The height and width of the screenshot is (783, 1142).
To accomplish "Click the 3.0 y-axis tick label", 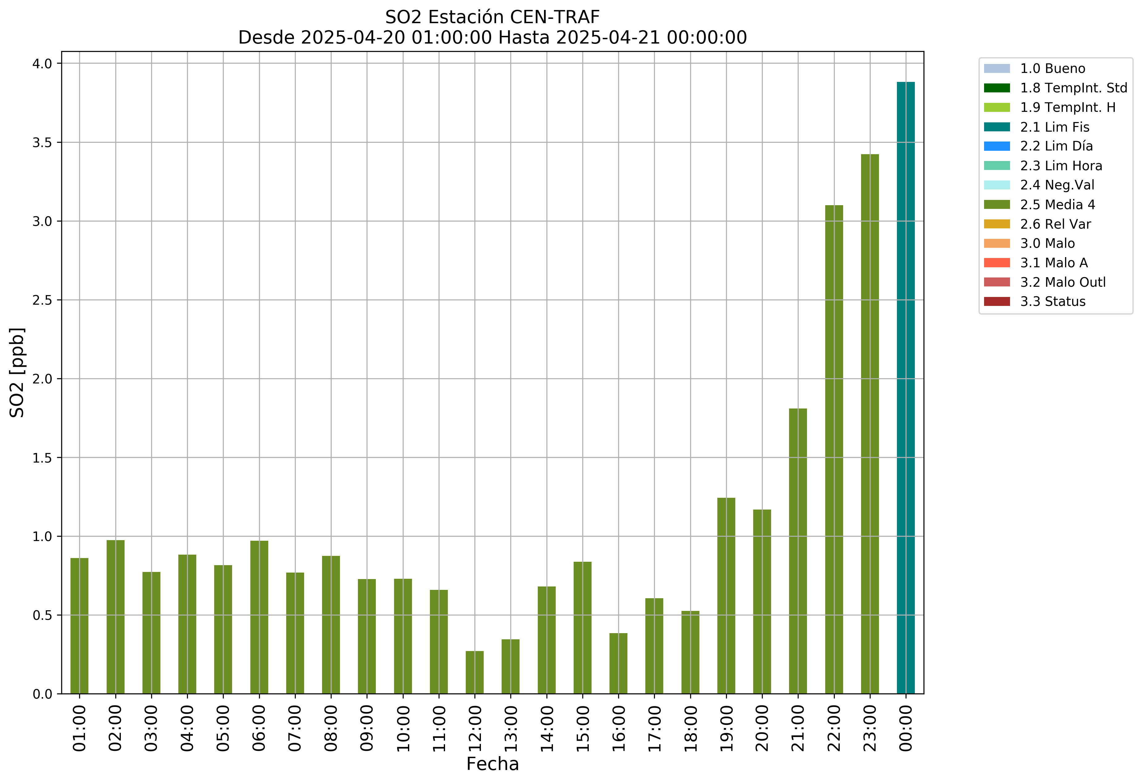I will coord(42,222).
